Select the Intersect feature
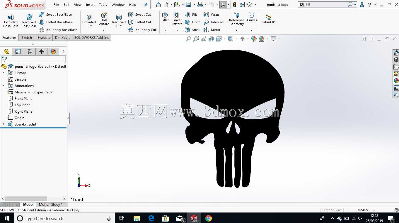399x223 pixels. pyautogui.click(x=214, y=22)
